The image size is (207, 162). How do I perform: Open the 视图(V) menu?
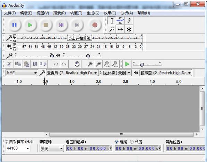pyautogui.click(x=43, y=13)
